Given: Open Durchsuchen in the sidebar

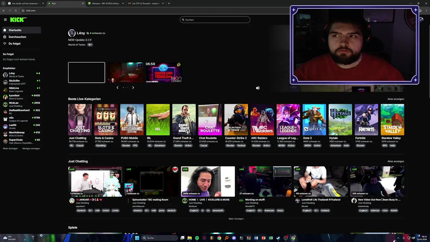Looking at the screenshot, I should pos(21,37).
